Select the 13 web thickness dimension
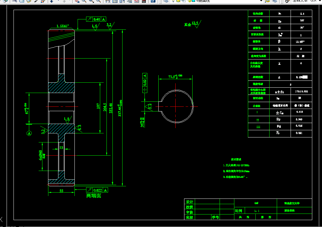This screenshot has height=227, width=322. click(61, 147)
